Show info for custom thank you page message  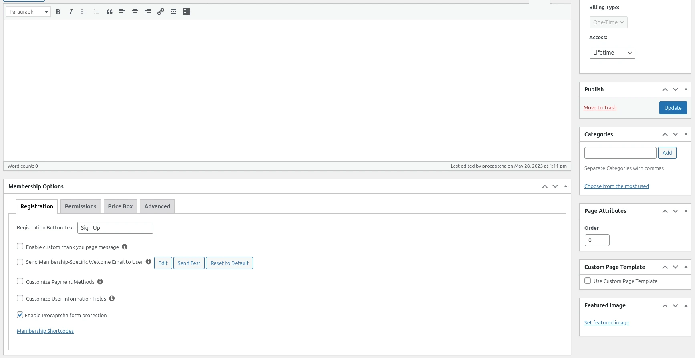[x=125, y=247]
